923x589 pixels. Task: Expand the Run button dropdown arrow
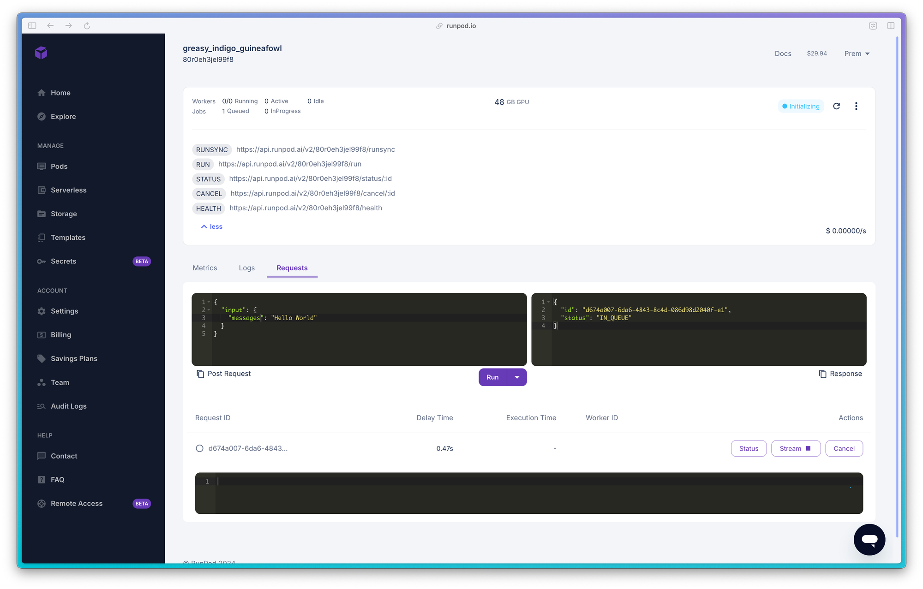[x=517, y=377]
